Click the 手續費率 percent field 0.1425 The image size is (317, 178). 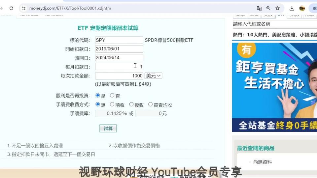pos(109,113)
